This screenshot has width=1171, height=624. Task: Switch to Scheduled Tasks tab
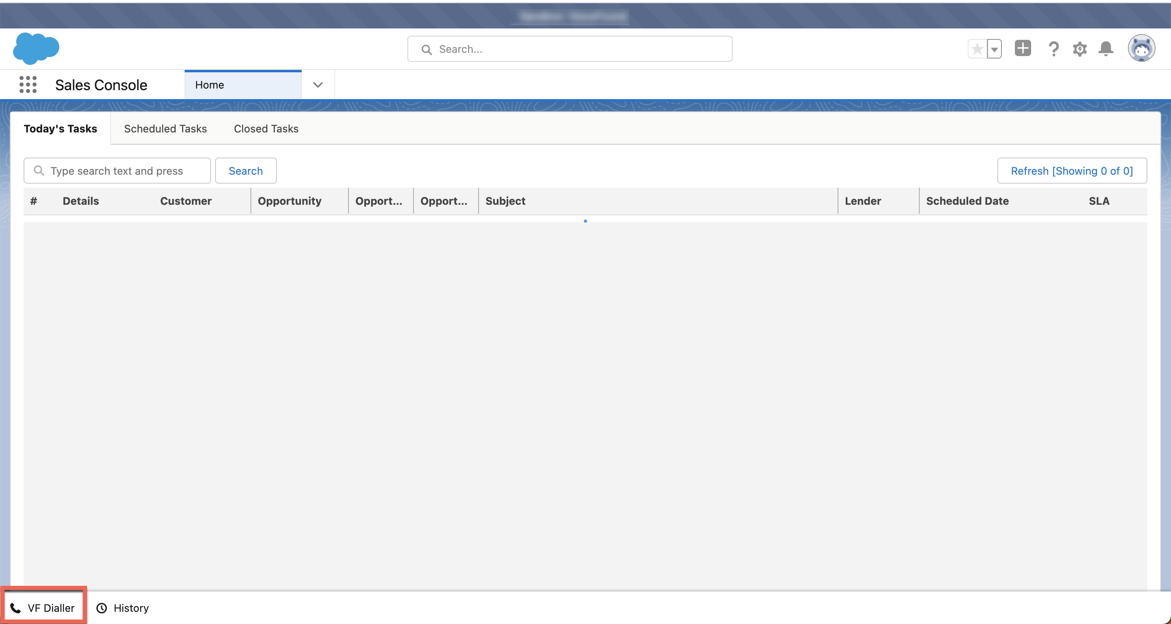(165, 128)
